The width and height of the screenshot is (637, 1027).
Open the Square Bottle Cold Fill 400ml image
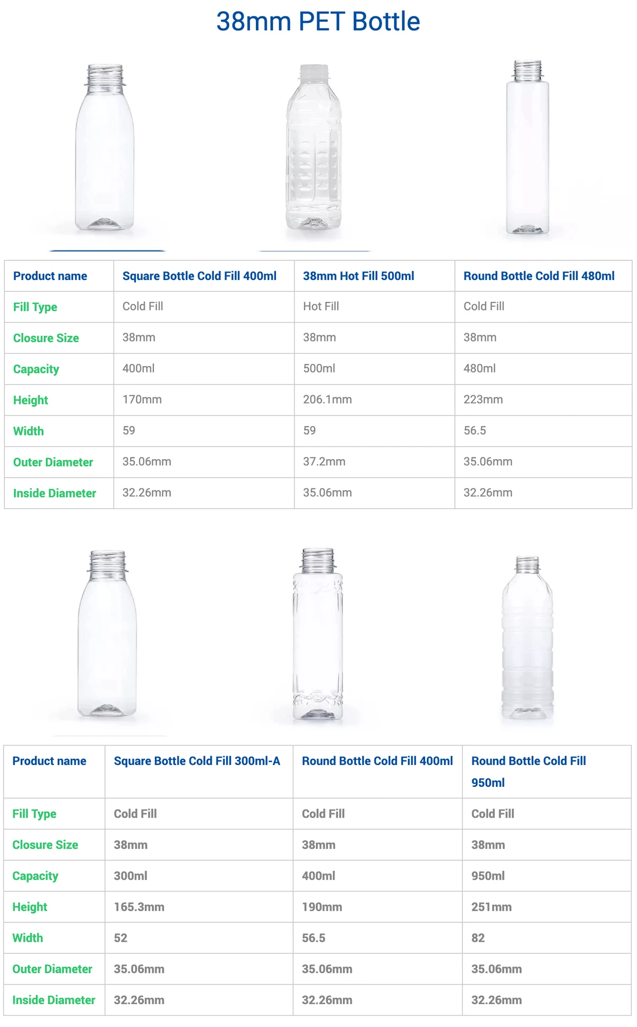105,148
